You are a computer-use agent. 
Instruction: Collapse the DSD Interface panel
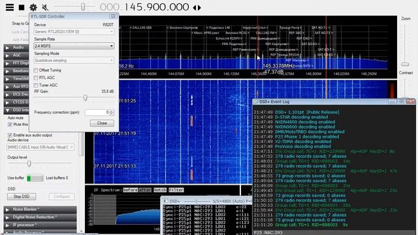point(16,110)
